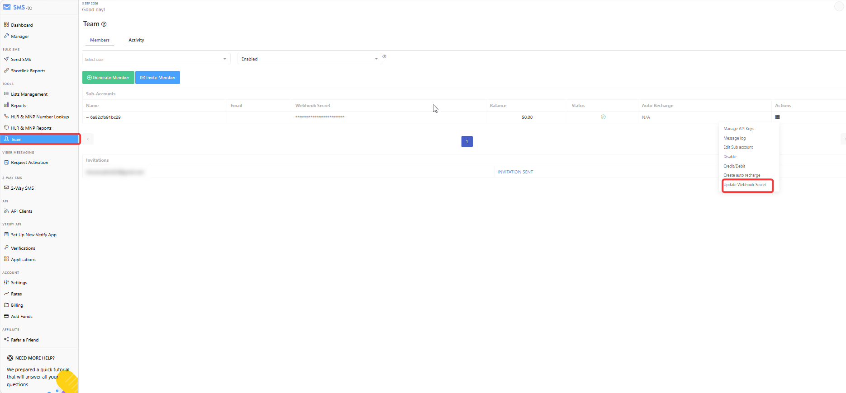846x393 pixels.
Task: Open Dashboard from the sidebar
Action: coord(22,25)
